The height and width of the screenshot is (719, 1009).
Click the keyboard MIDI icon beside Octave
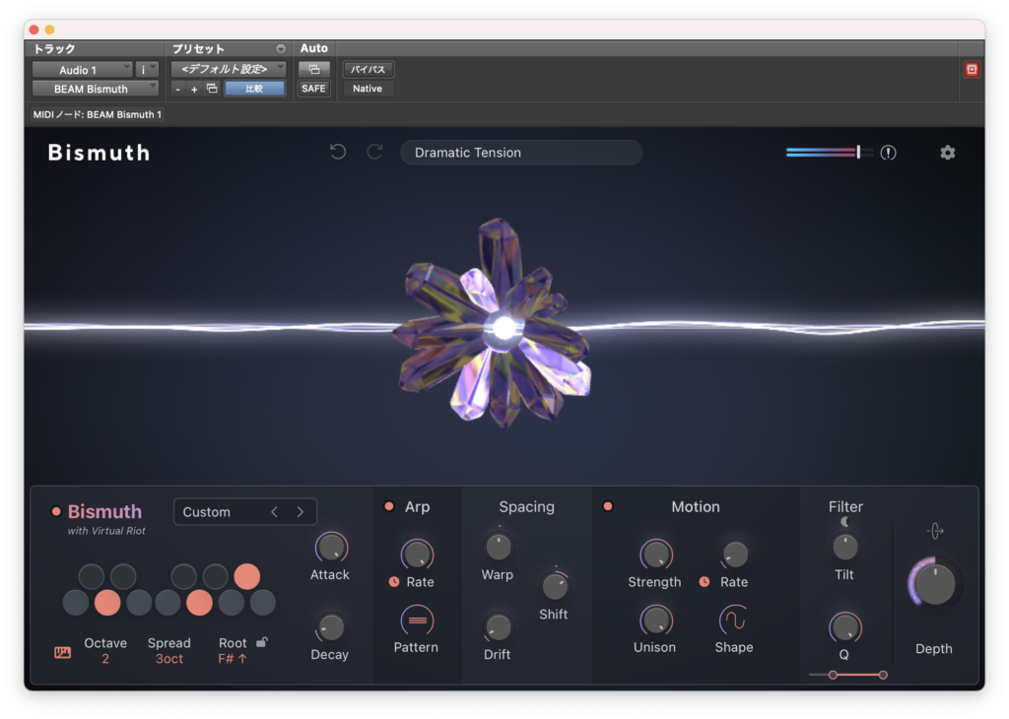(62, 653)
